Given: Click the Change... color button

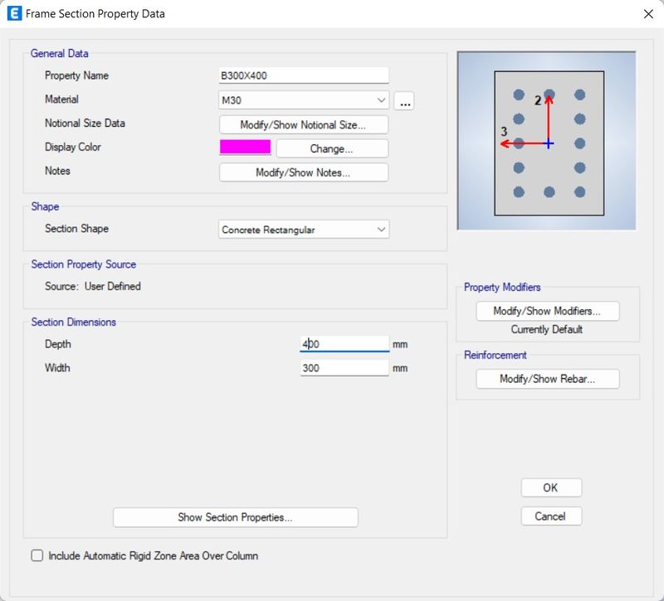Looking at the screenshot, I should coord(332,148).
